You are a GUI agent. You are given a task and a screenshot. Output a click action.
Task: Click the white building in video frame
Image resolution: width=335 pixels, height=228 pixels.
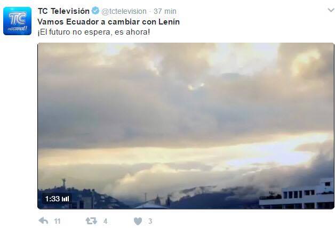click(x=297, y=194)
